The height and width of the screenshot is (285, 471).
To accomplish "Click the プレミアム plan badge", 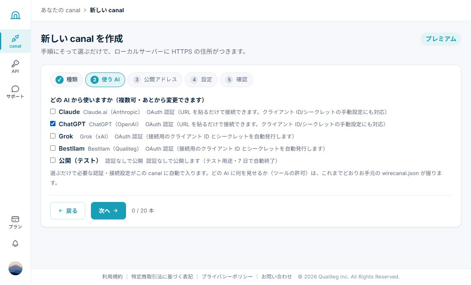I will click(x=441, y=39).
